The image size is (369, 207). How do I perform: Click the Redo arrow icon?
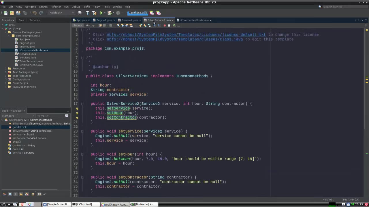pyautogui.click(x=41, y=13)
